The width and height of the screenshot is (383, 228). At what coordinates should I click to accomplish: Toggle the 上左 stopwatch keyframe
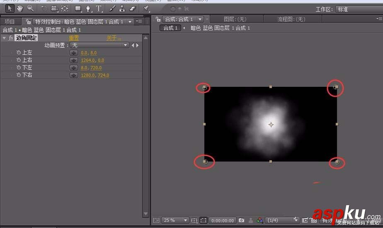pyautogui.click(x=19, y=52)
